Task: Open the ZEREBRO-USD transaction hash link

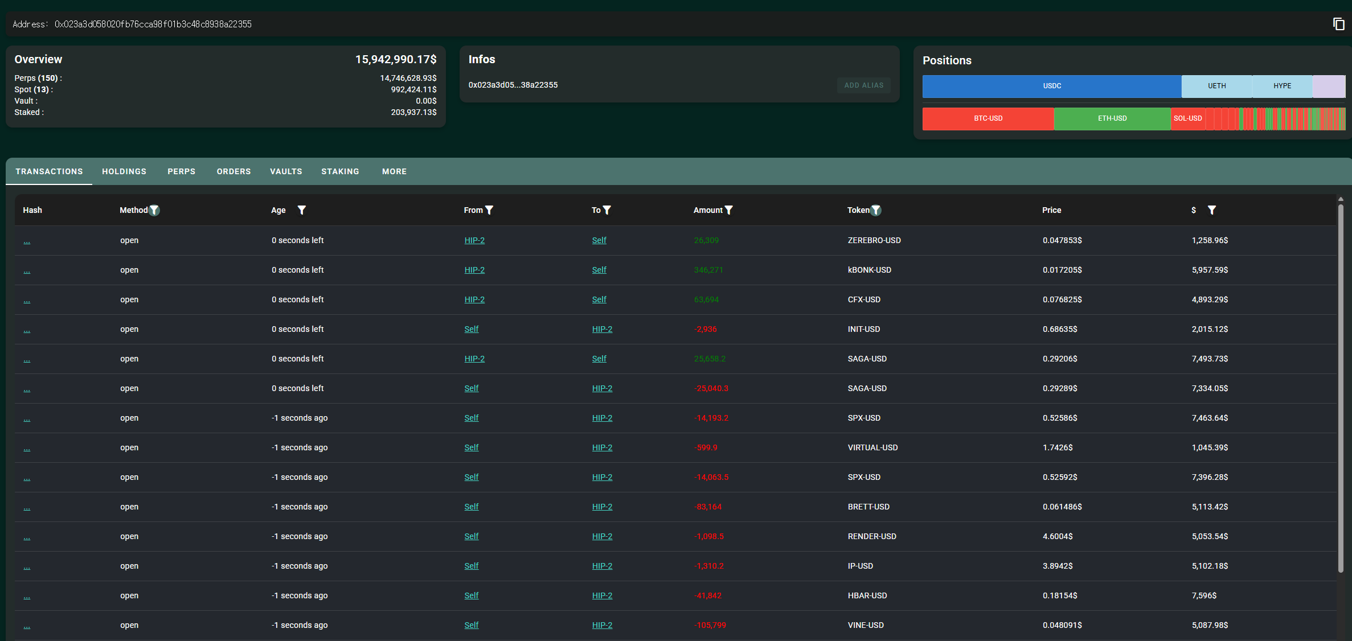Action: [x=27, y=241]
